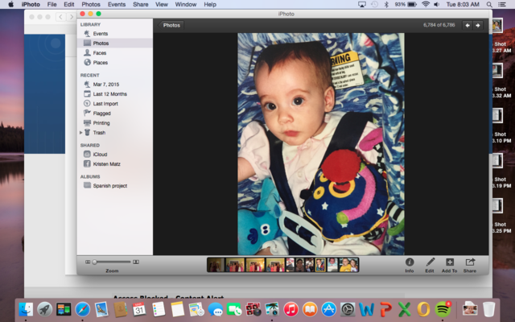Open the Info panel
Screen dimensions: 515x322
point(410,265)
